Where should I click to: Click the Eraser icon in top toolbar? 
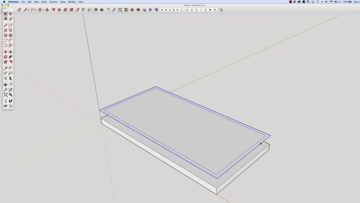20,10
